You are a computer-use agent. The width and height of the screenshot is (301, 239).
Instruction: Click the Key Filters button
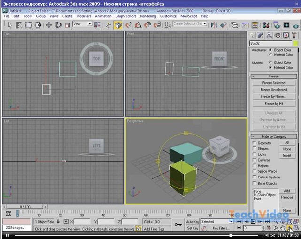pos(220,228)
